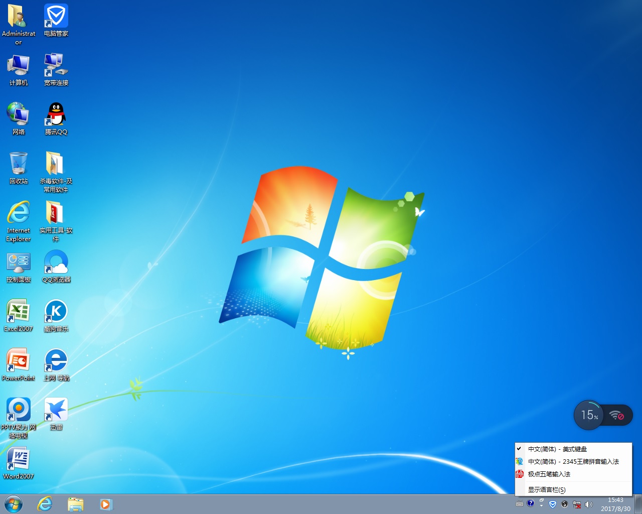
Task: Switch to 极点五笔输入法 input method
Action: (x=549, y=474)
